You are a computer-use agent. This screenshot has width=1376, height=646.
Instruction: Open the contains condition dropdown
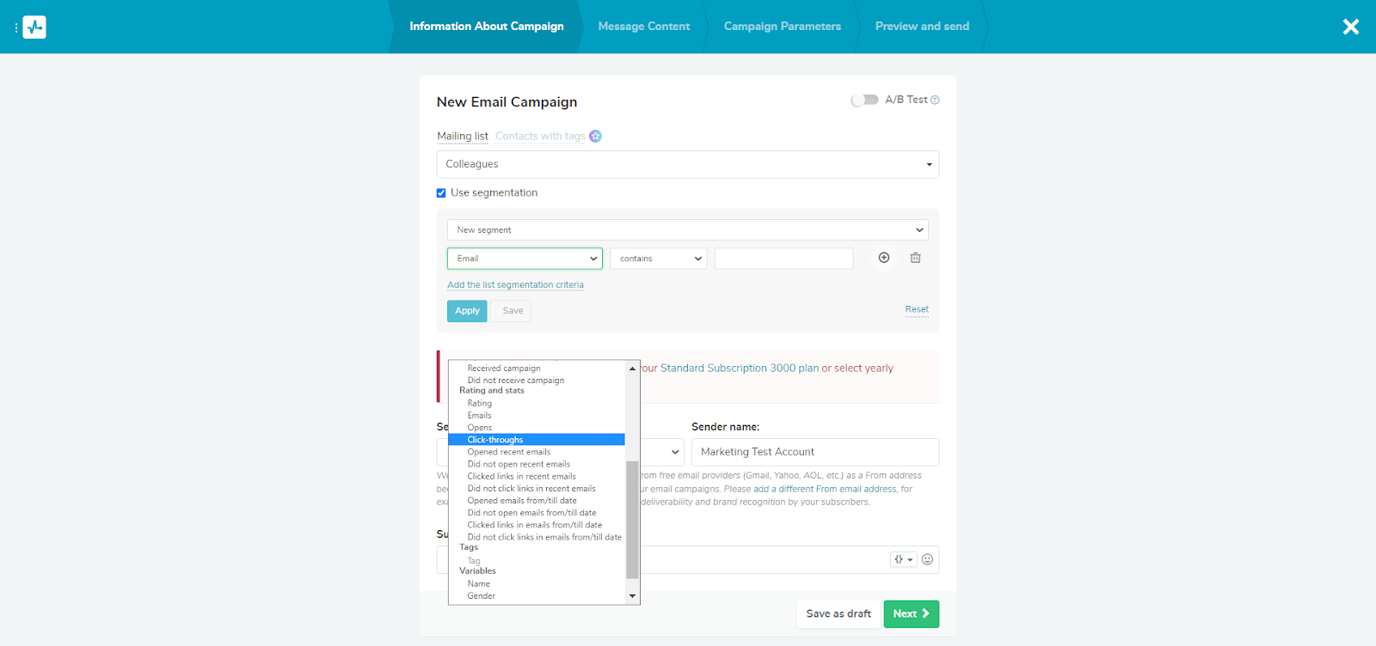coord(657,258)
